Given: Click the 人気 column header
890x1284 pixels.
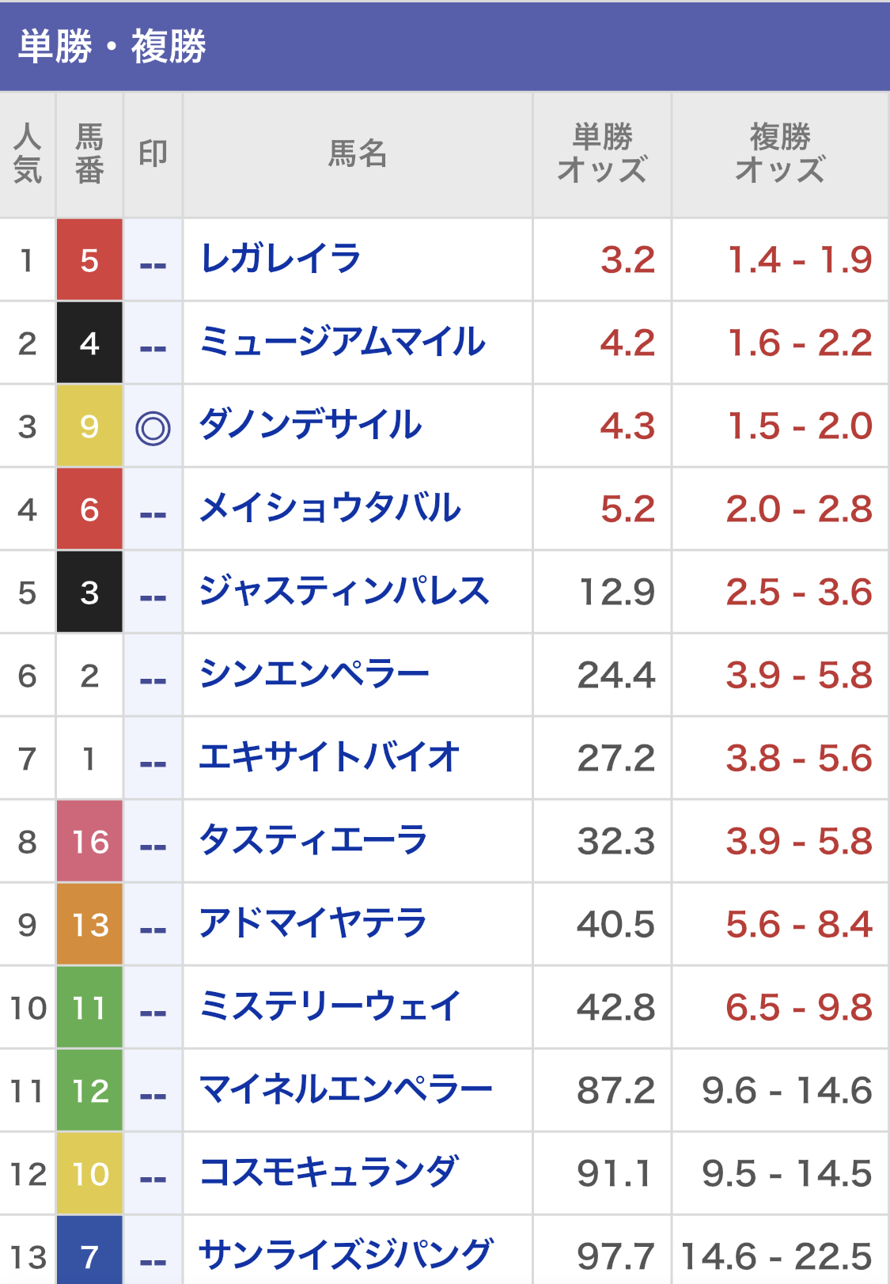Looking at the screenshot, I should pyautogui.click(x=28, y=154).
